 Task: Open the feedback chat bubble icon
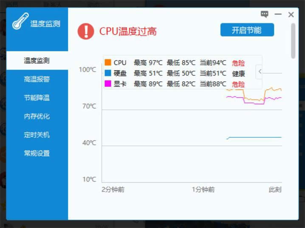[x=265, y=14]
